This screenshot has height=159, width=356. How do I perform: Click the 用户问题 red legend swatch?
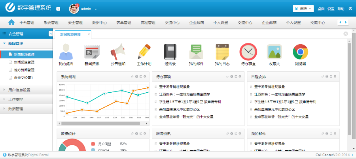click(93, 144)
